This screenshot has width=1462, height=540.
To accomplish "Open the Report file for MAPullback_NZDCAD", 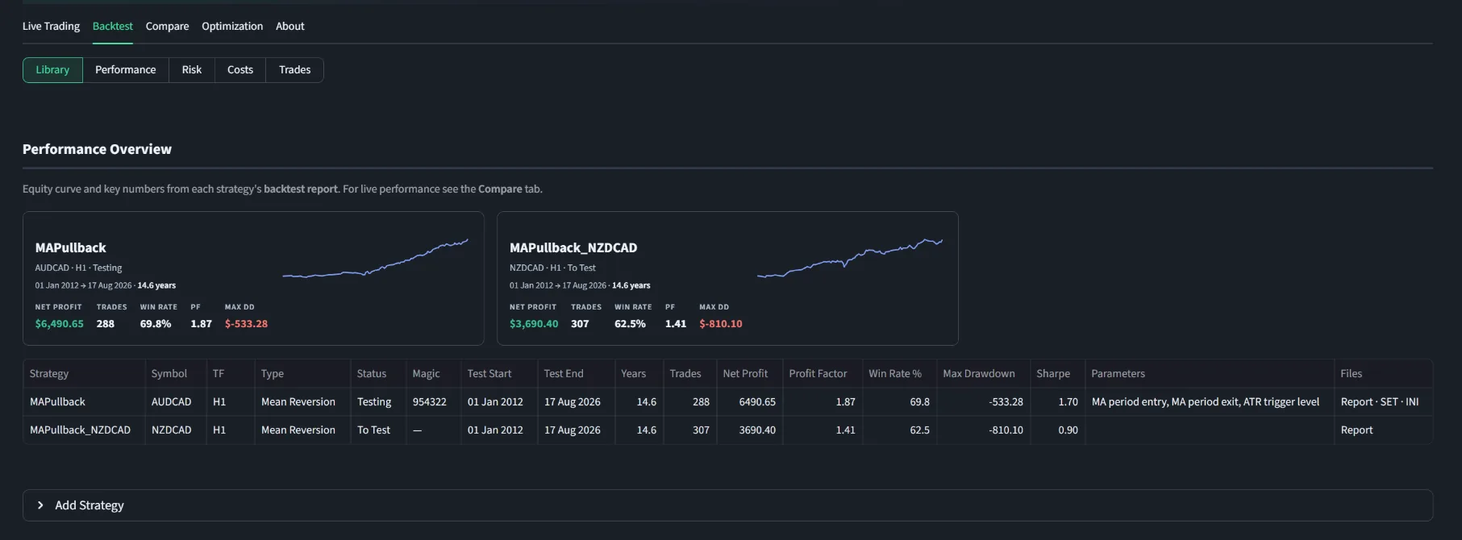I will [1357, 430].
